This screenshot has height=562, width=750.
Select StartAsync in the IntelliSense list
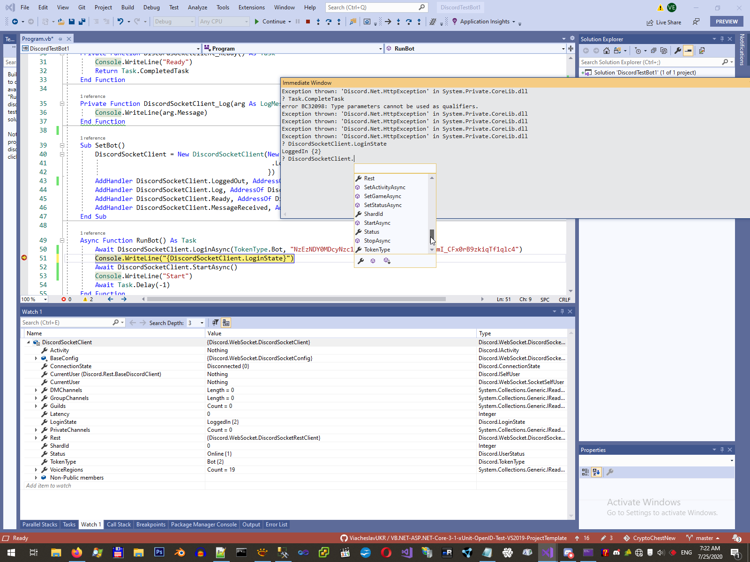click(x=377, y=223)
